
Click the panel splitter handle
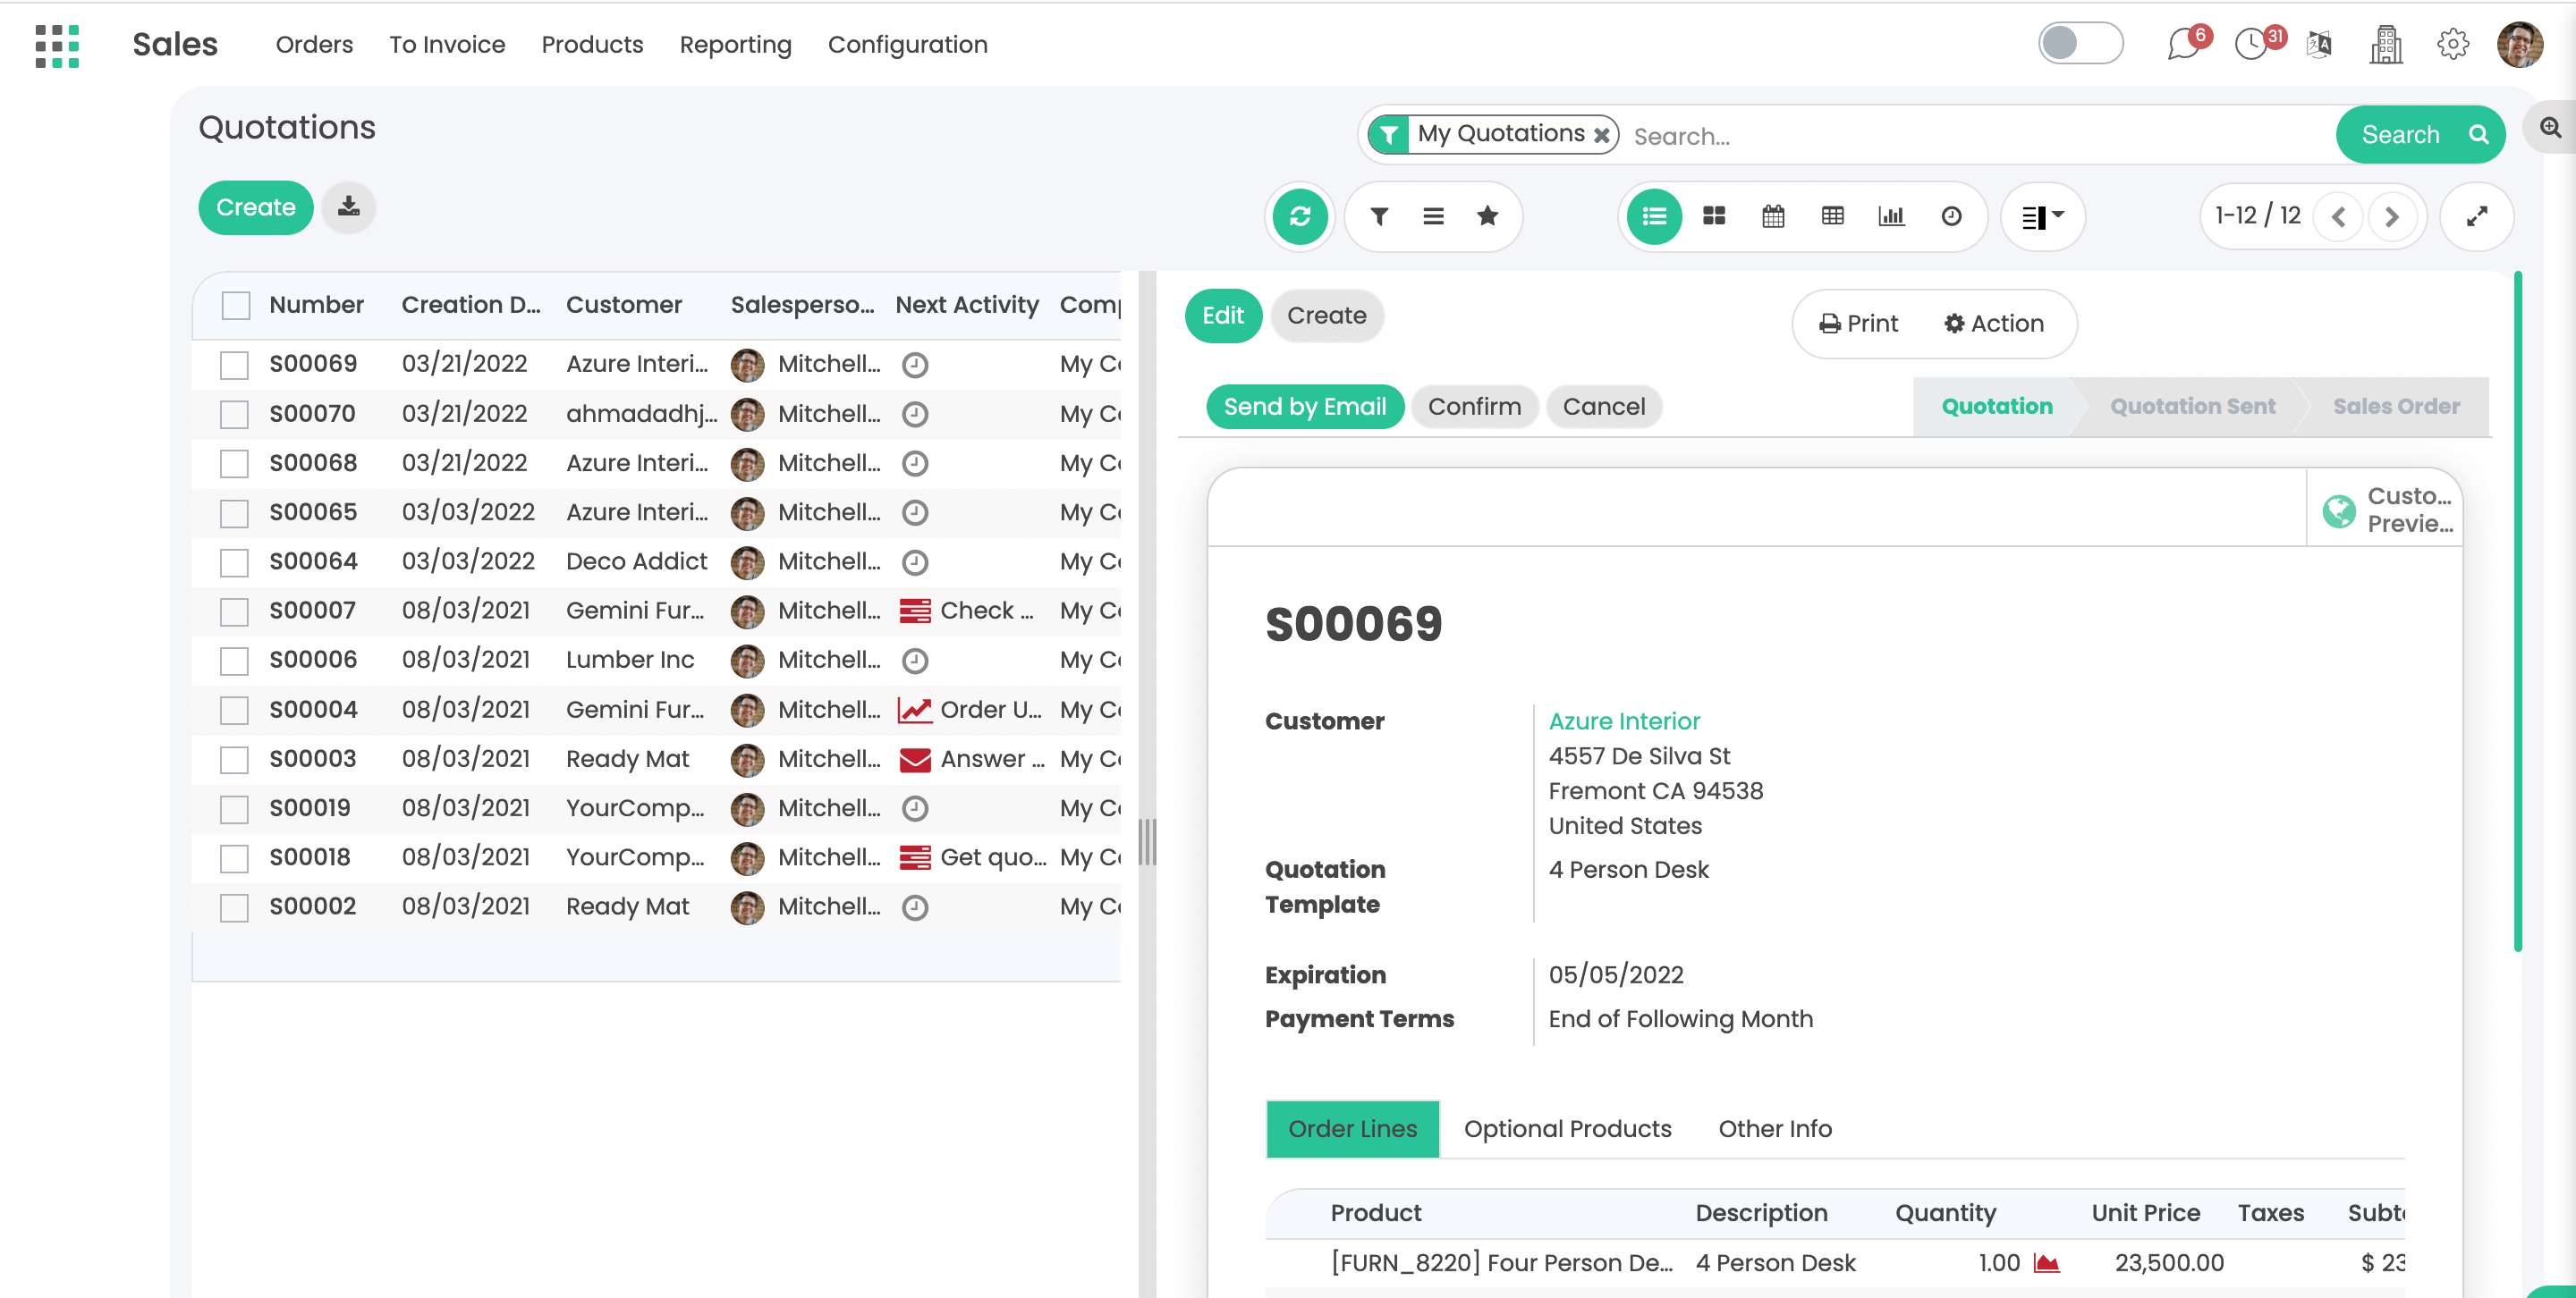click(1147, 841)
